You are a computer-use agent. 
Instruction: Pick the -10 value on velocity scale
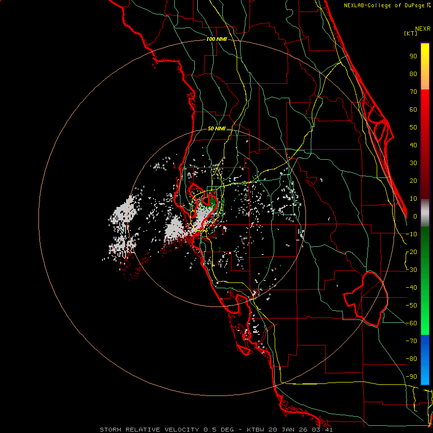(411, 234)
